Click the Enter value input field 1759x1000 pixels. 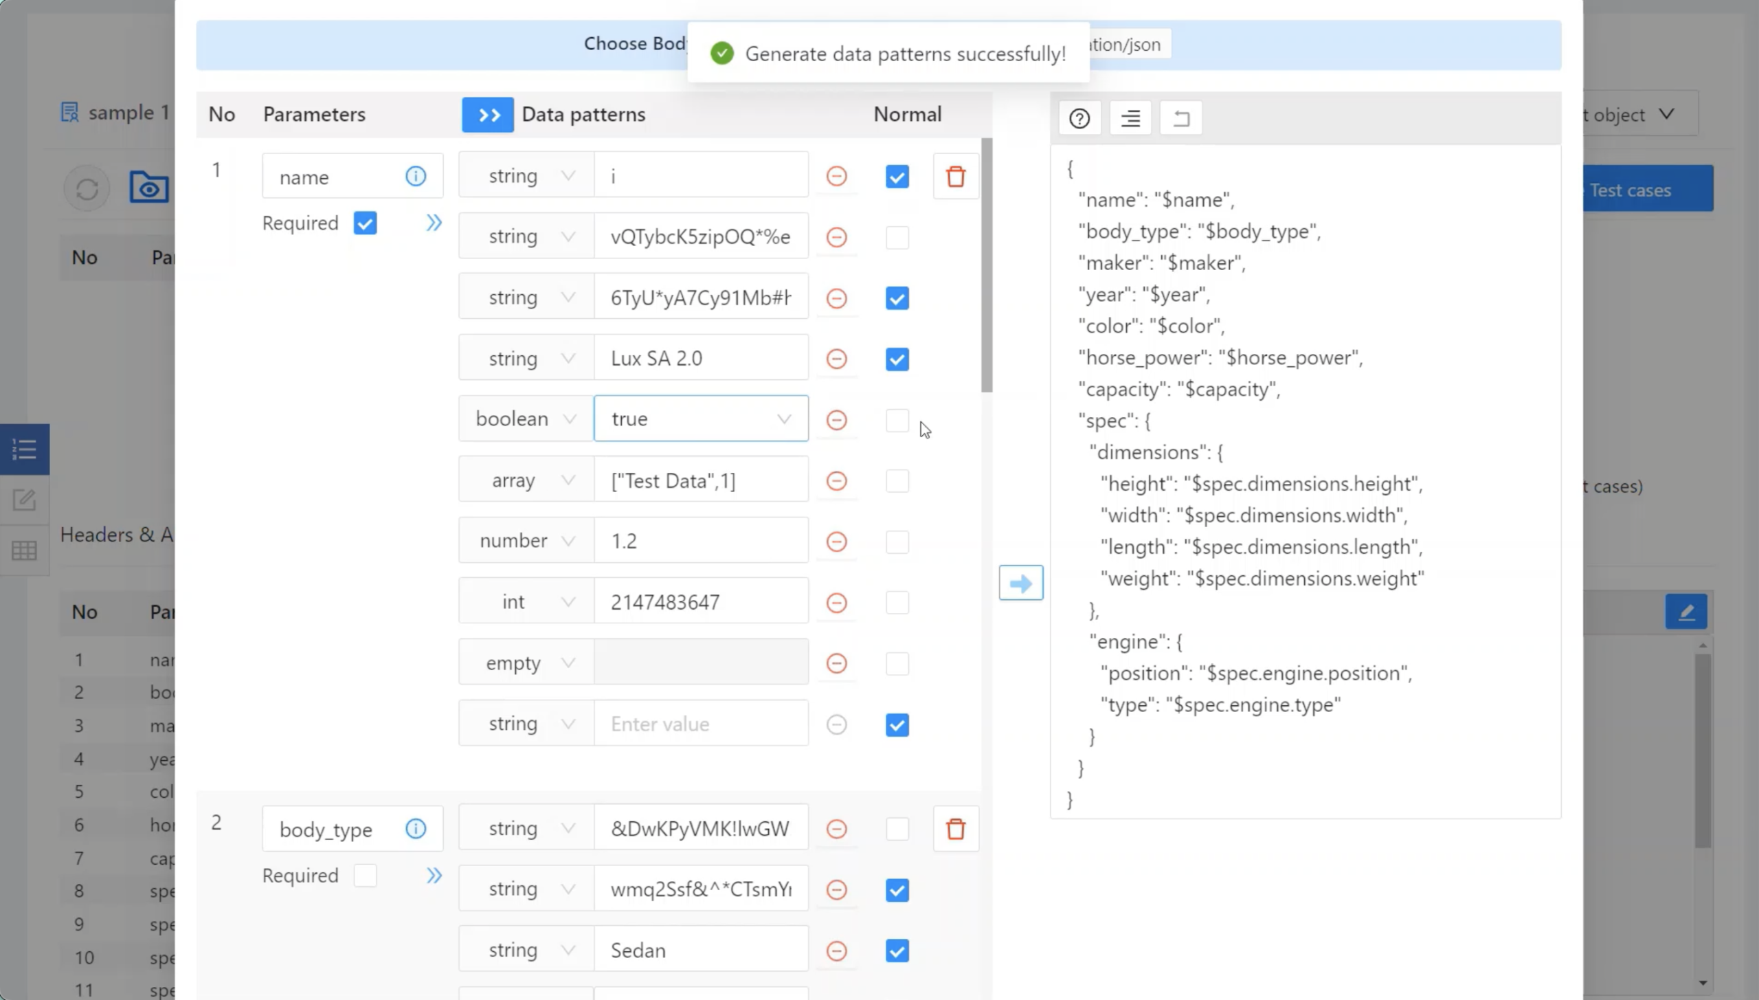(700, 724)
